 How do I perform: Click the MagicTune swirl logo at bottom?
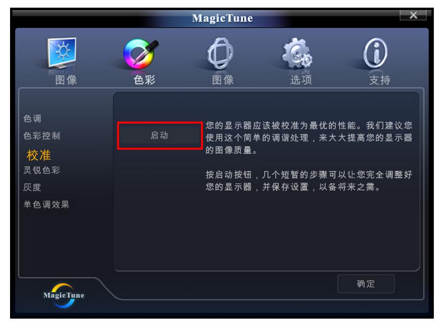point(64,295)
